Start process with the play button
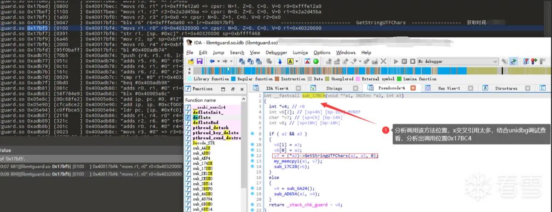Screen dimensions: 552x212 [x=396, y=61]
